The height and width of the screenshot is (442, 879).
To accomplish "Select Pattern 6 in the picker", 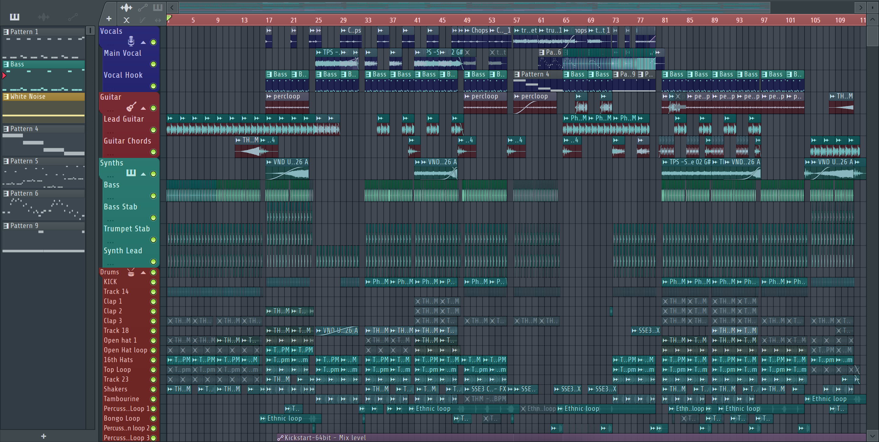I will 44,205.
